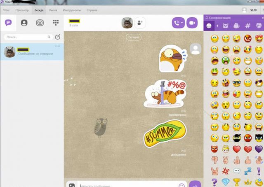Open the Инструменты menu
Screen dimensions: 264x187
(x=72, y=10)
